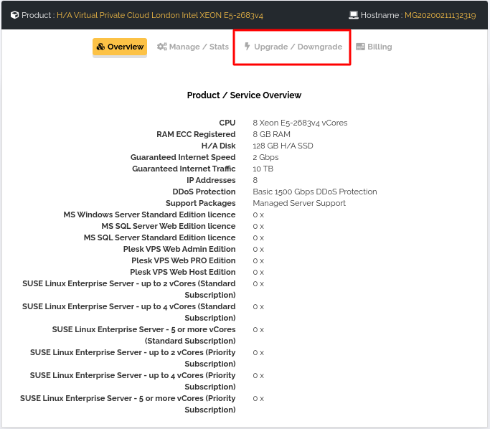490x429 pixels.
Task: Click the IP Addresses label
Action: coord(211,180)
